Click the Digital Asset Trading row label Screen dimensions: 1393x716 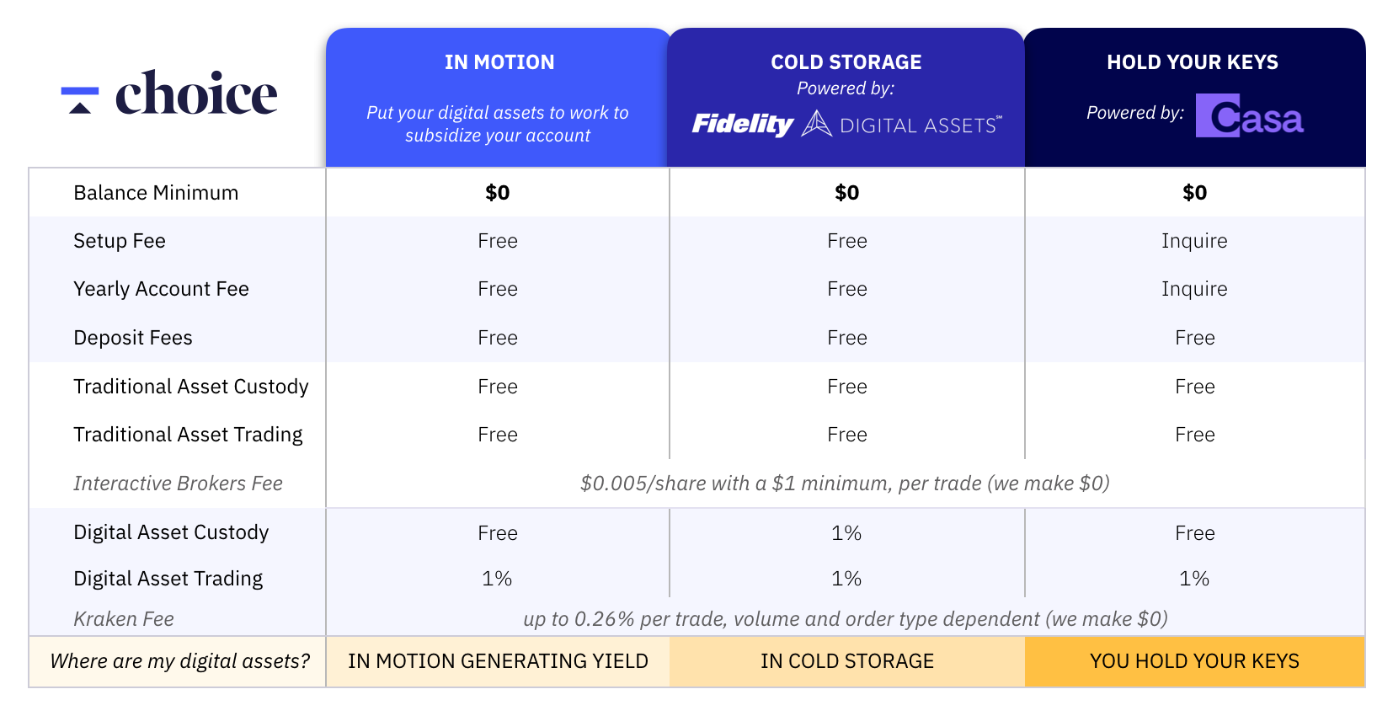tap(168, 579)
